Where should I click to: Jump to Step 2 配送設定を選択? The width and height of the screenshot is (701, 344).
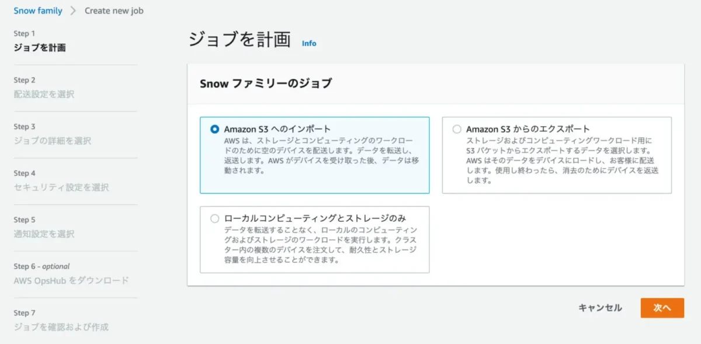44,94
